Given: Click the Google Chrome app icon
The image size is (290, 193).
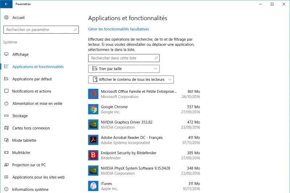Looking at the screenshot, I should coord(93,109).
